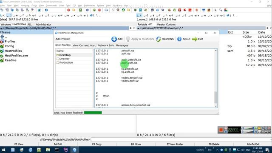Open the Commands menu in Total Commander
This screenshot has width=272, height=153.
[x=51, y=6]
